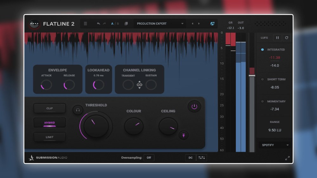Click the Flatline 2 logo icon

(x=34, y=24)
